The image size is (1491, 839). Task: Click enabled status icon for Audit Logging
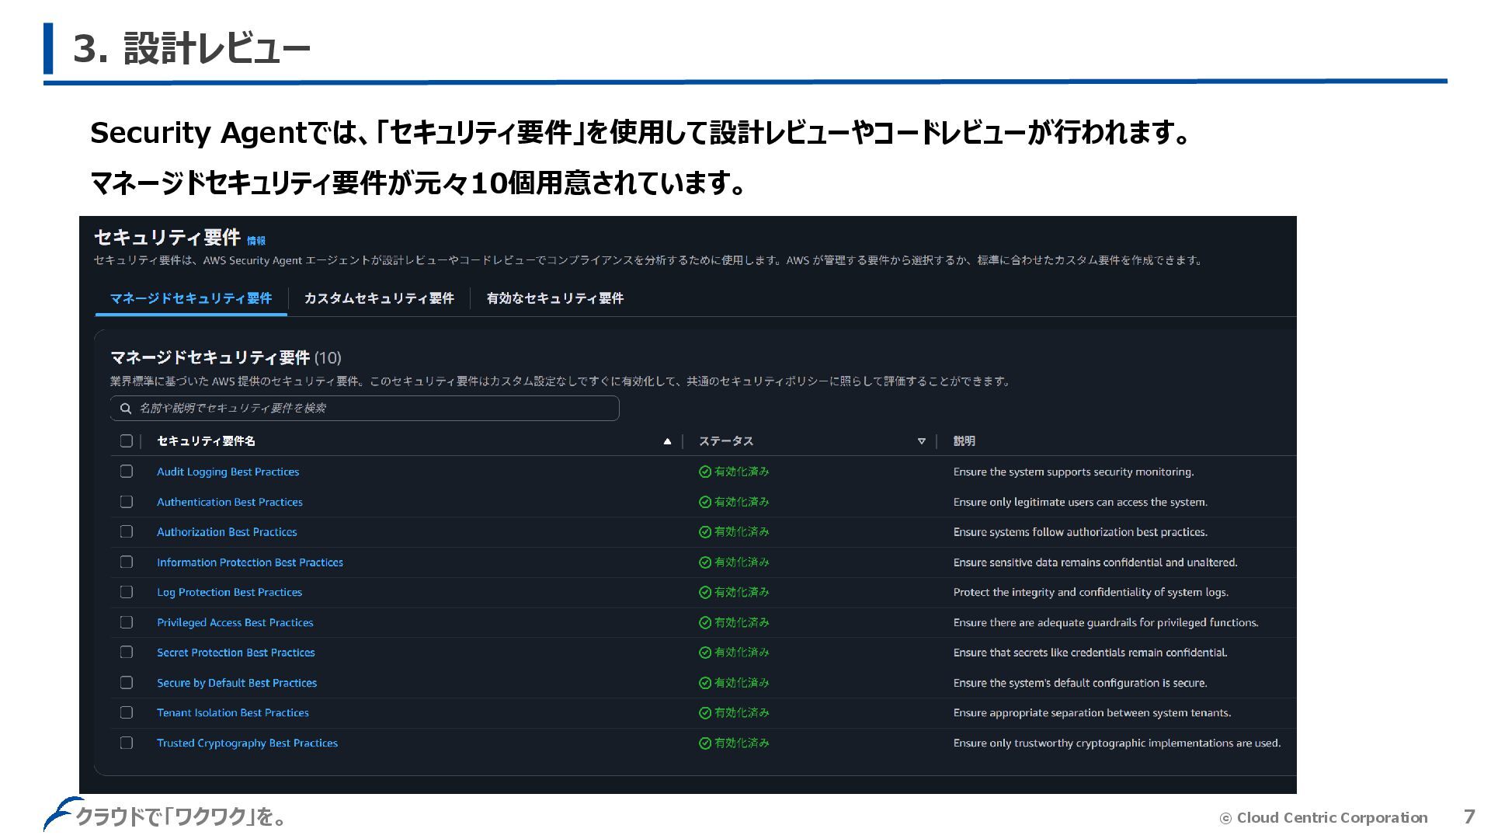click(x=705, y=472)
